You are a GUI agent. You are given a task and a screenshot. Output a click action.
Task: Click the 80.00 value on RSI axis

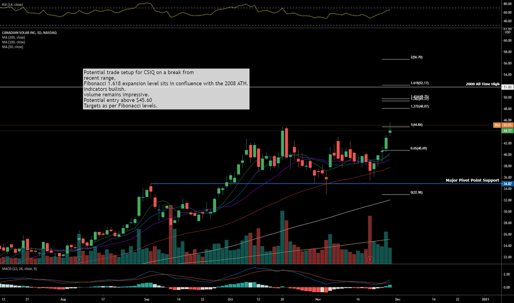(507, 4)
